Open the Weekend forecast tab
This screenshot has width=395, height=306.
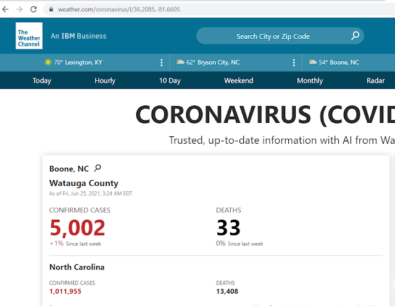click(239, 81)
